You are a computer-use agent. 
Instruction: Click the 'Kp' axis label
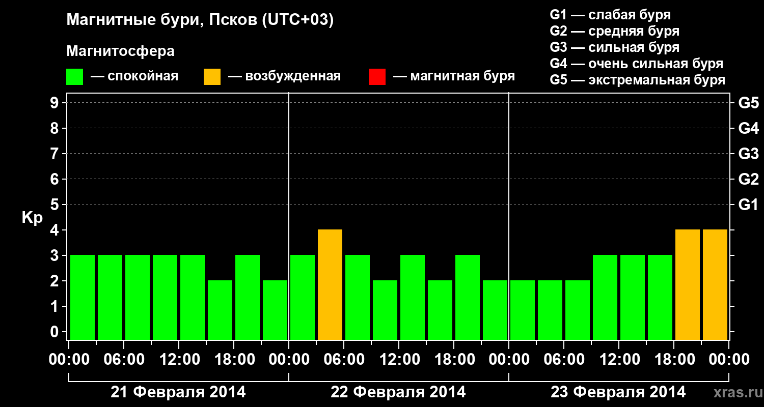click(33, 218)
